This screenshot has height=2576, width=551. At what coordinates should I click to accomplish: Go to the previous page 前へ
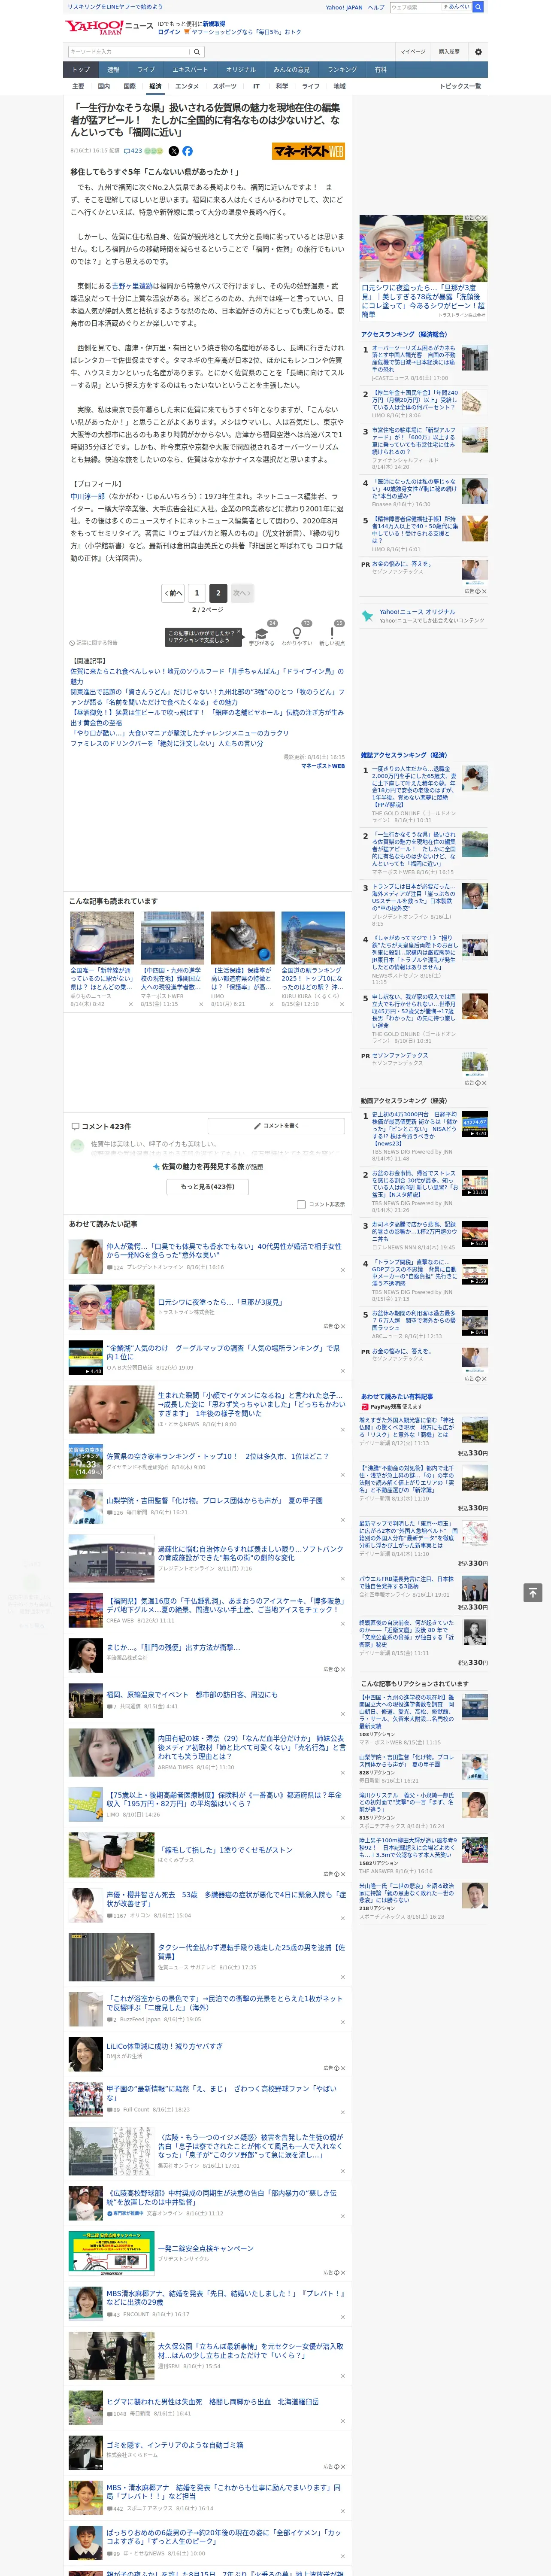click(173, 593)
